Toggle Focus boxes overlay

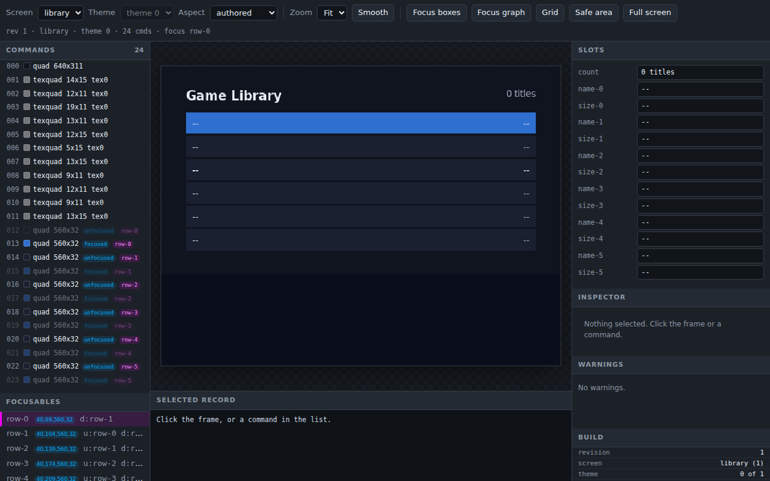pyautogui.click(x=437, y=13)
